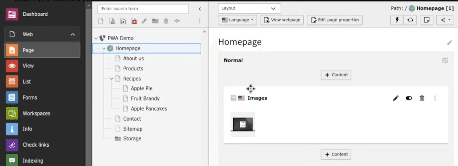Add content below the Images element

pos(336,154)
